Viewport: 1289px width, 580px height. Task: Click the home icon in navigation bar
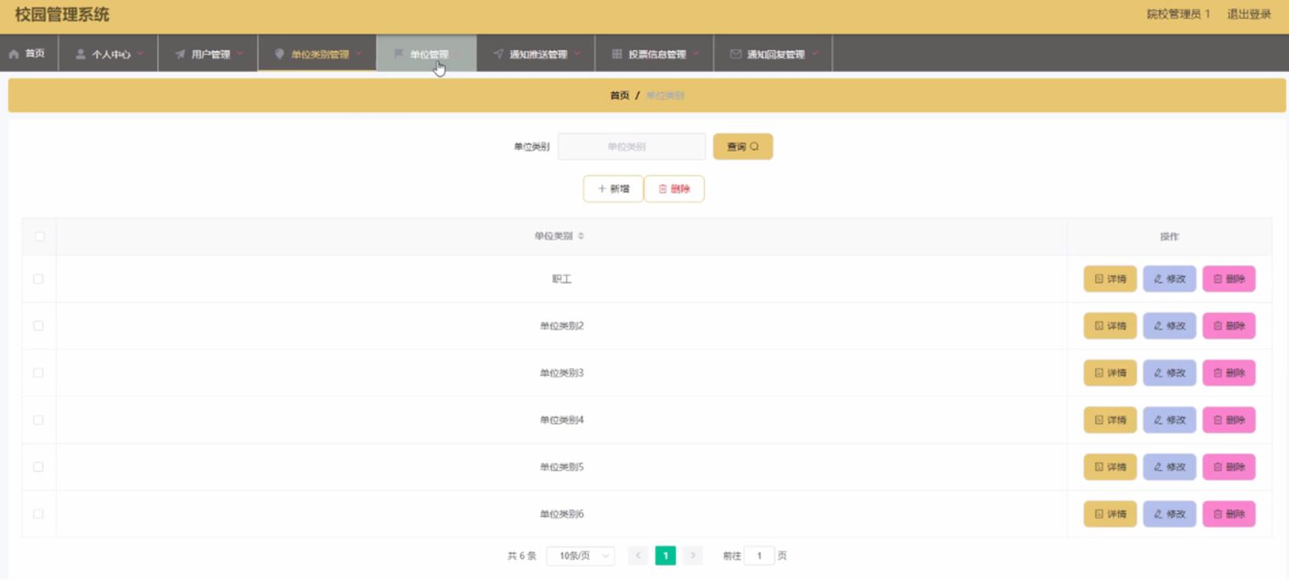(x=14, y=54)
